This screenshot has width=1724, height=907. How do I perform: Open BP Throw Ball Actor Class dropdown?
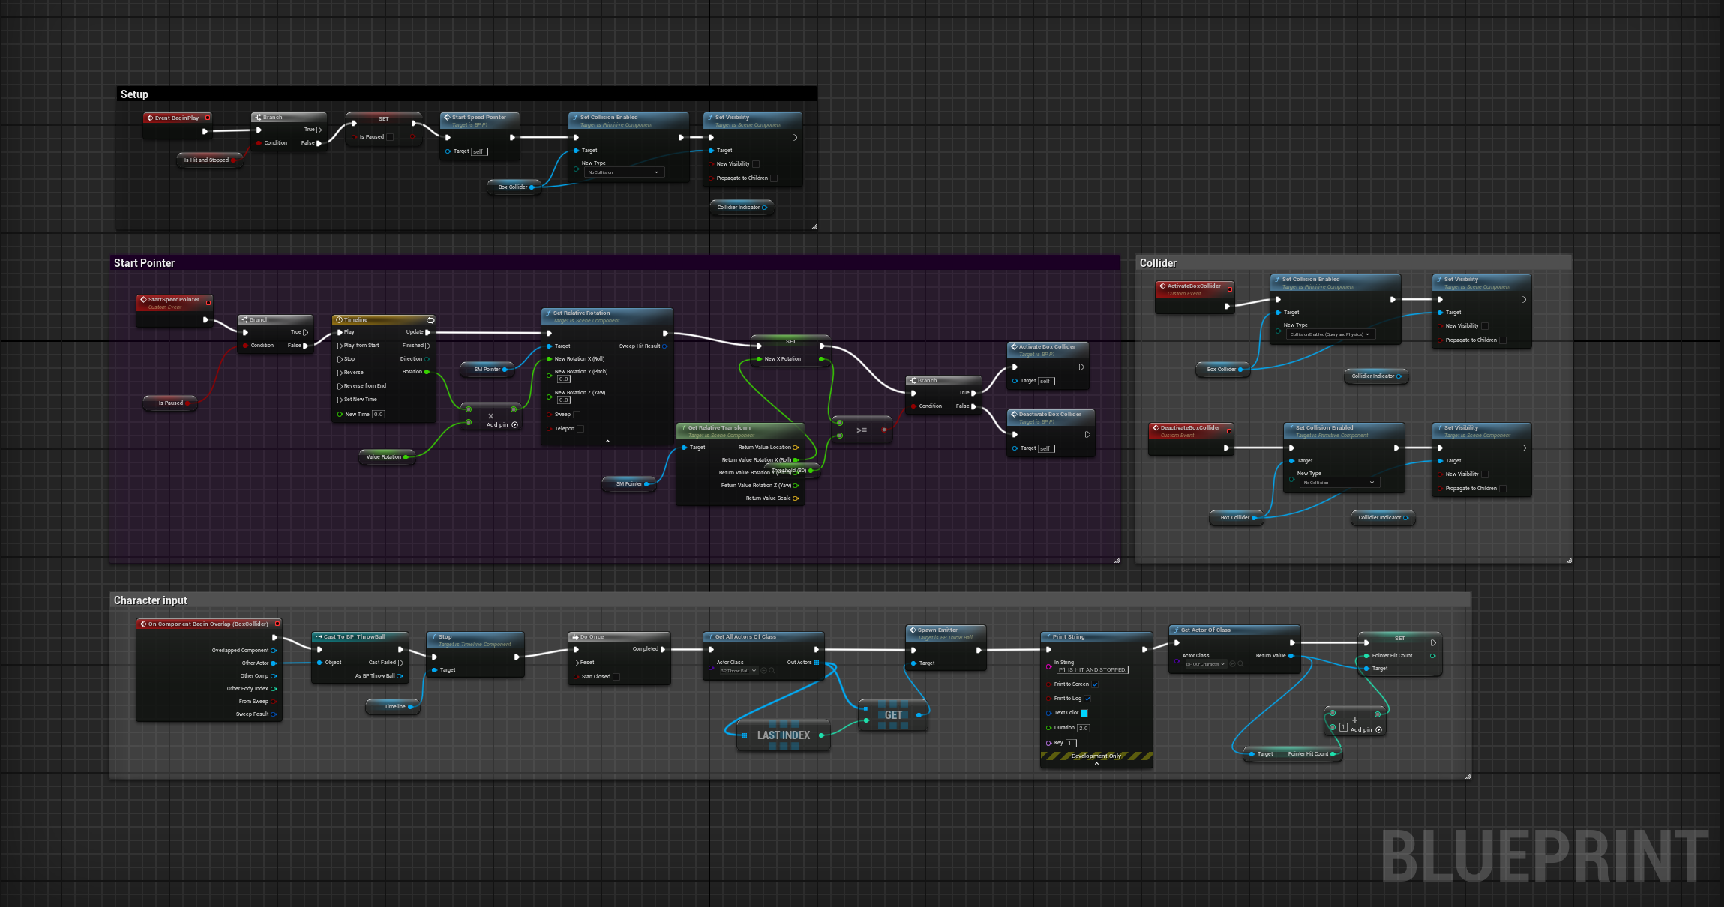[739, 671]
